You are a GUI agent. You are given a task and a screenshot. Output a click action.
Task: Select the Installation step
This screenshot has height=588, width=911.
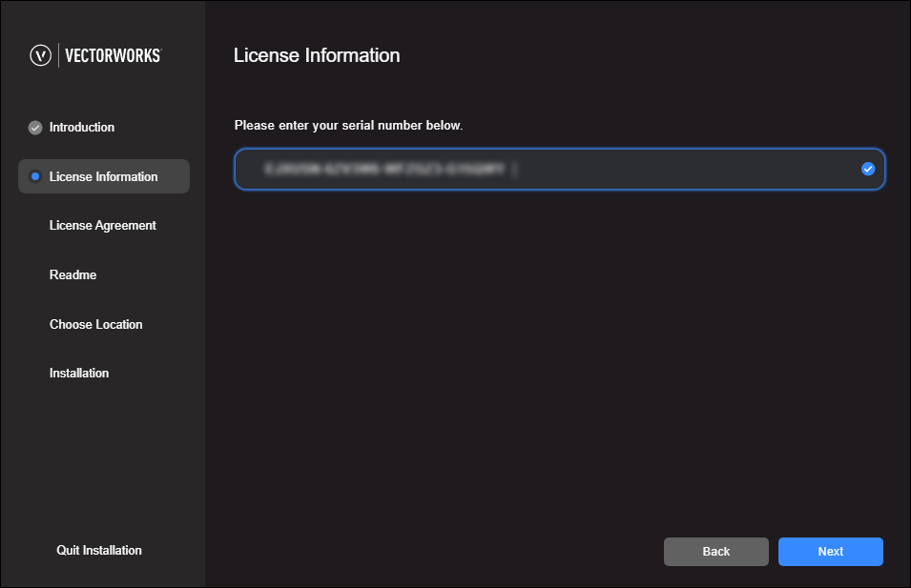(x=79, y=373)
